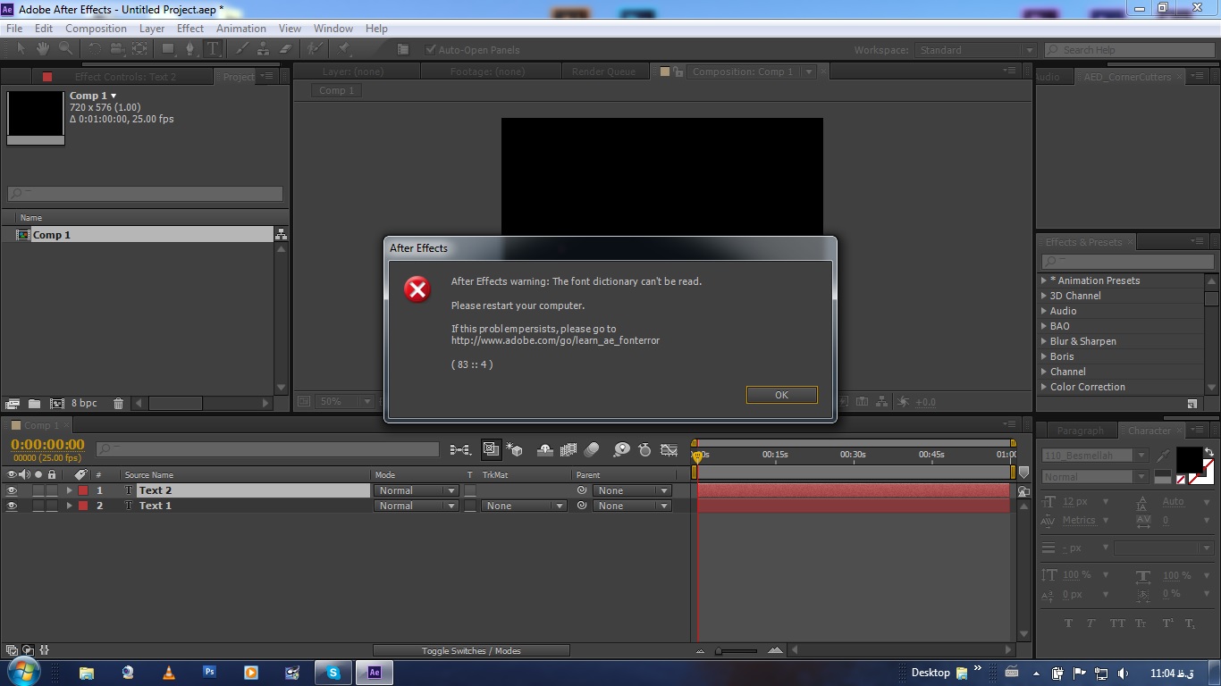The image size is (1221, 686).
Task: Select the Horizontal Type tool
Action: click(213, 49)
